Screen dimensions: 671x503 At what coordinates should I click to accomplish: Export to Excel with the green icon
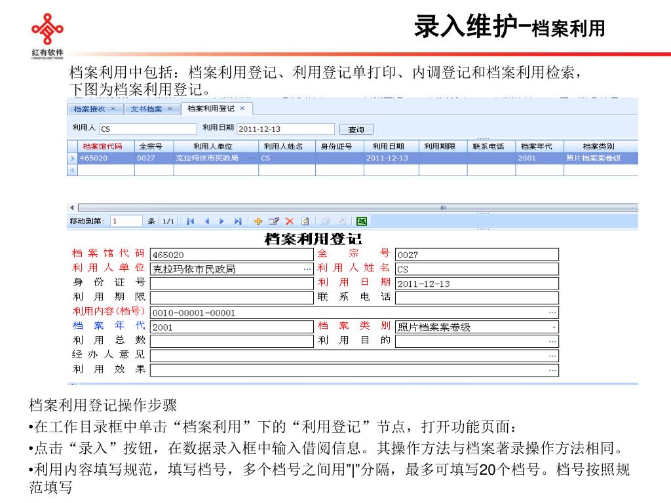tap(362, 221)
